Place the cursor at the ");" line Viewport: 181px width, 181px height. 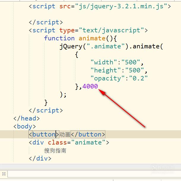pyautogui.click(x=63, y=95)
